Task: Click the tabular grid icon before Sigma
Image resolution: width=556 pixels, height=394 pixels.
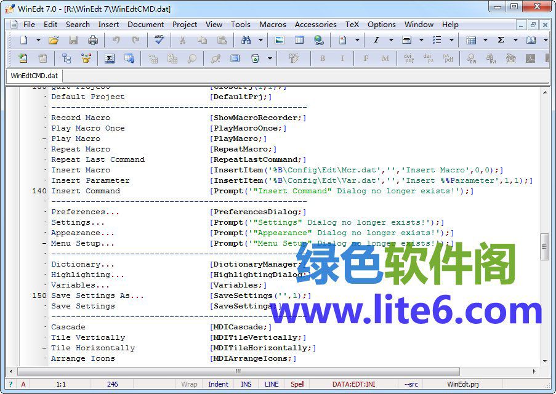Action: pyautogui.click(x=471, y=40)
